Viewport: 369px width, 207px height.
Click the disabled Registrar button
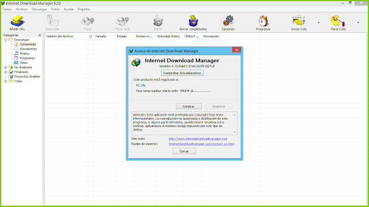(219, 106)
